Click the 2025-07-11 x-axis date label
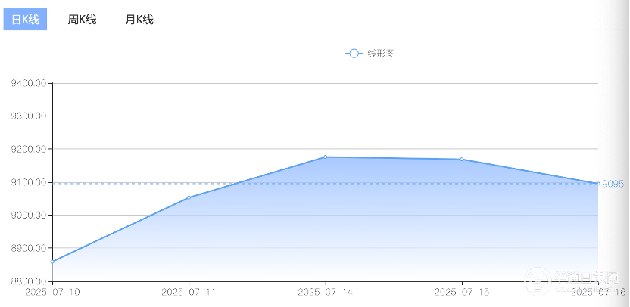Viewport: 630px width, 307px height. click(x=189, y=292)
